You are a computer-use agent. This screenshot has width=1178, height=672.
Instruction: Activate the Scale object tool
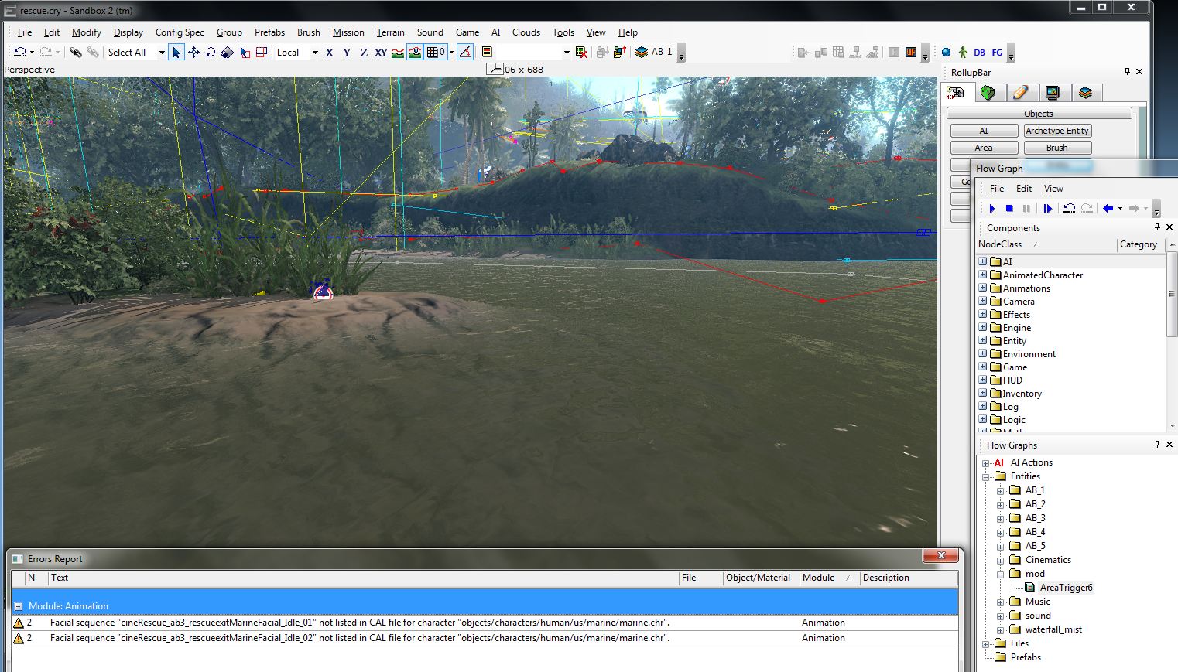(x=228, y=52)
